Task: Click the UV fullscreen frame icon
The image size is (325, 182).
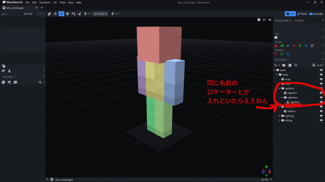Action: coord(39,14)
